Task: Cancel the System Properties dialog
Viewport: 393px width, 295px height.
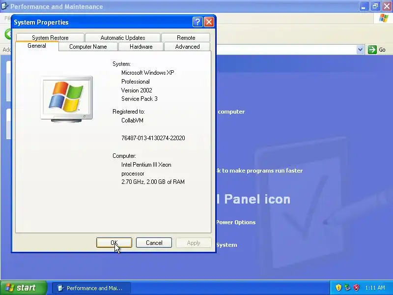Action: pyautogui.click(x=154, y=242)
